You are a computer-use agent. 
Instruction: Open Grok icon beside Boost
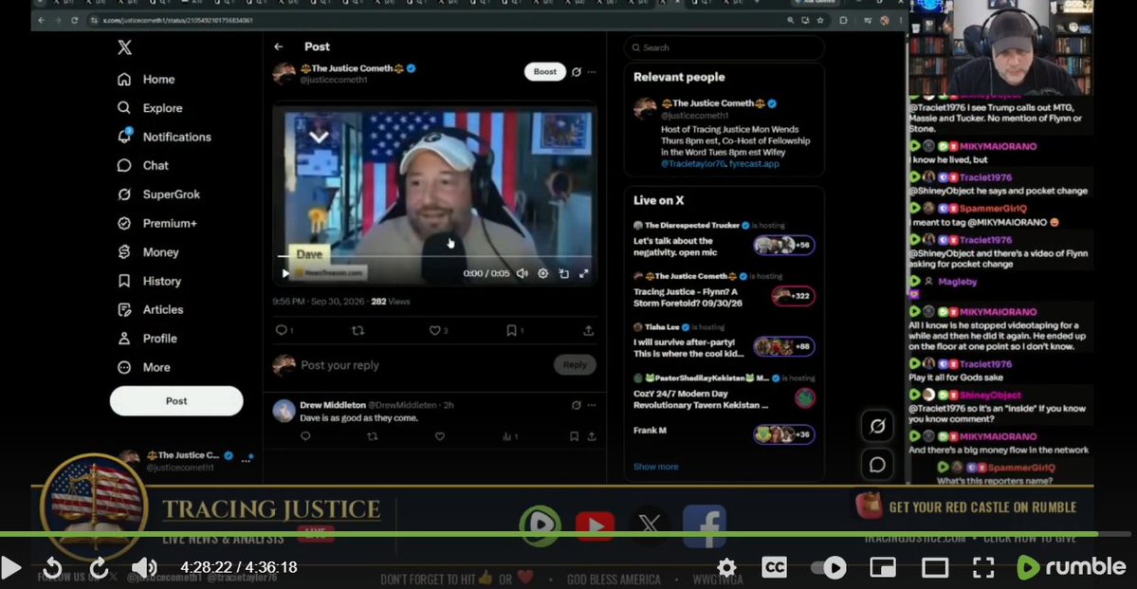coord(577,72)
